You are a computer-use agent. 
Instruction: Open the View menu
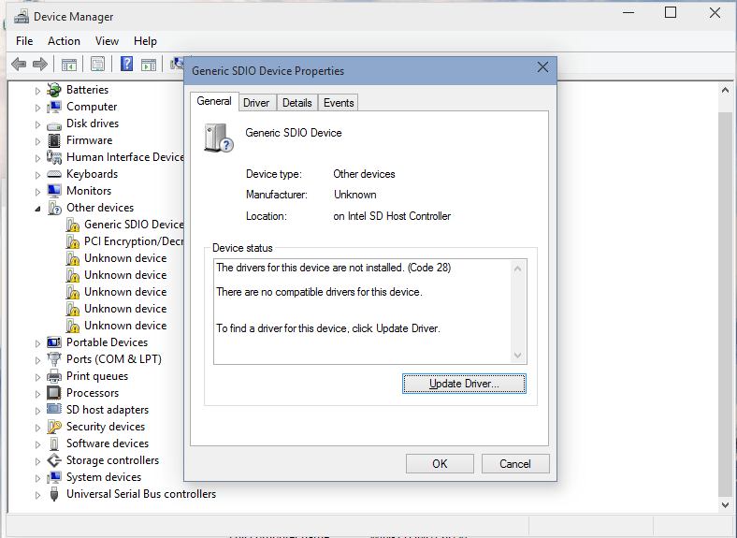coord(107,41)
